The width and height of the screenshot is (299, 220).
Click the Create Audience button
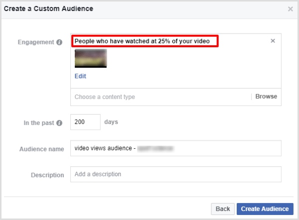265,209
